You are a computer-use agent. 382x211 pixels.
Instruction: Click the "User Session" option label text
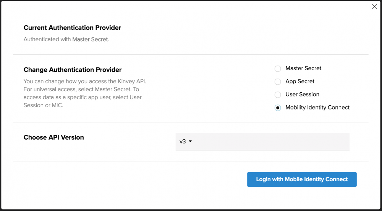302,94
